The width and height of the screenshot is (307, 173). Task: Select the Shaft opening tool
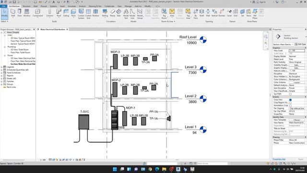point(201,13)
